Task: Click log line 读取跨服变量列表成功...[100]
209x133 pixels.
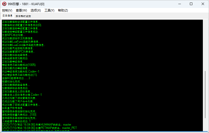Action: pos(19,115)
